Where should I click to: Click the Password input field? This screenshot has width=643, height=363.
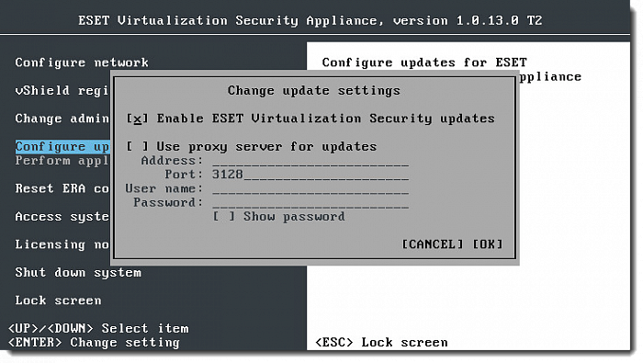(x=310, y=202)
